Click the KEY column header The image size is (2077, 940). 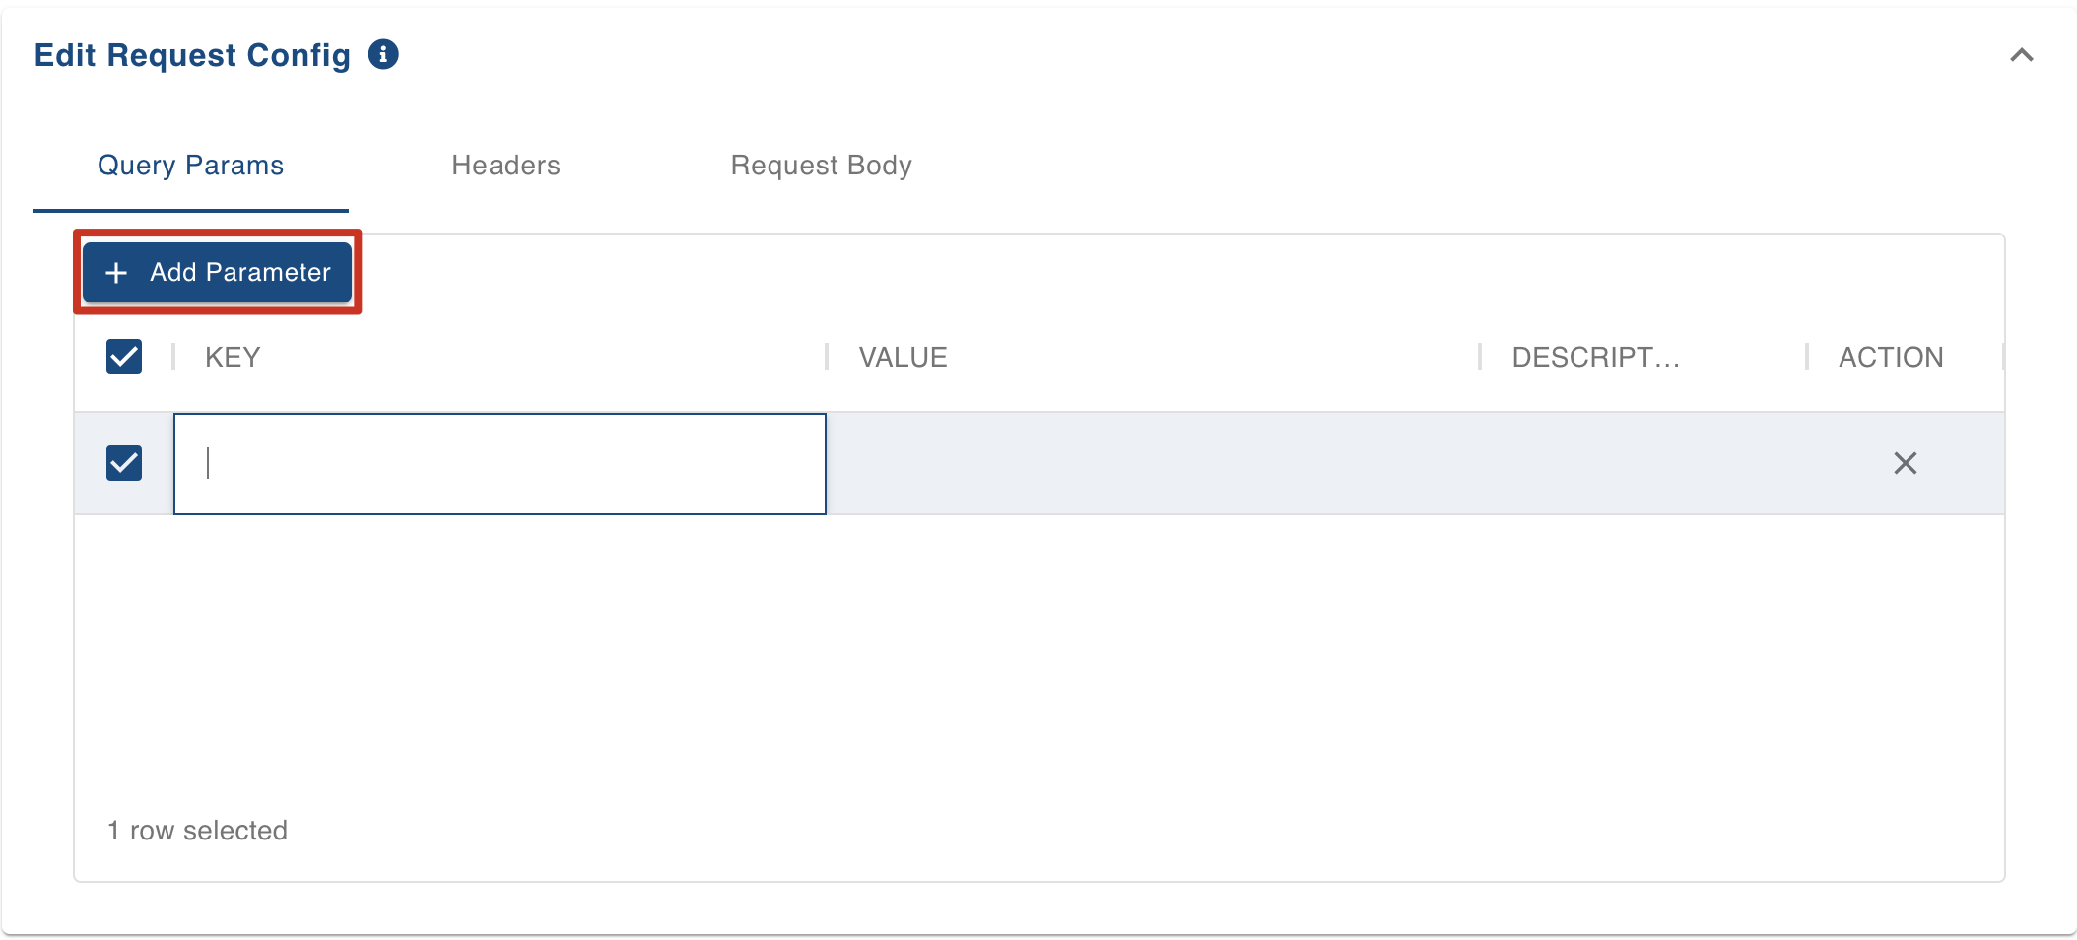click(233, 357)
